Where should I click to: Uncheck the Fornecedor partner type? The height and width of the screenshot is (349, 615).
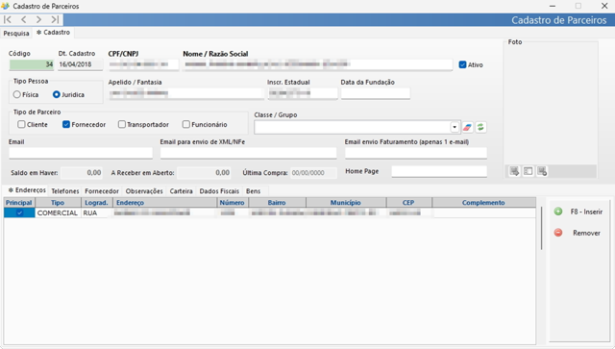[x=66, y=124]
